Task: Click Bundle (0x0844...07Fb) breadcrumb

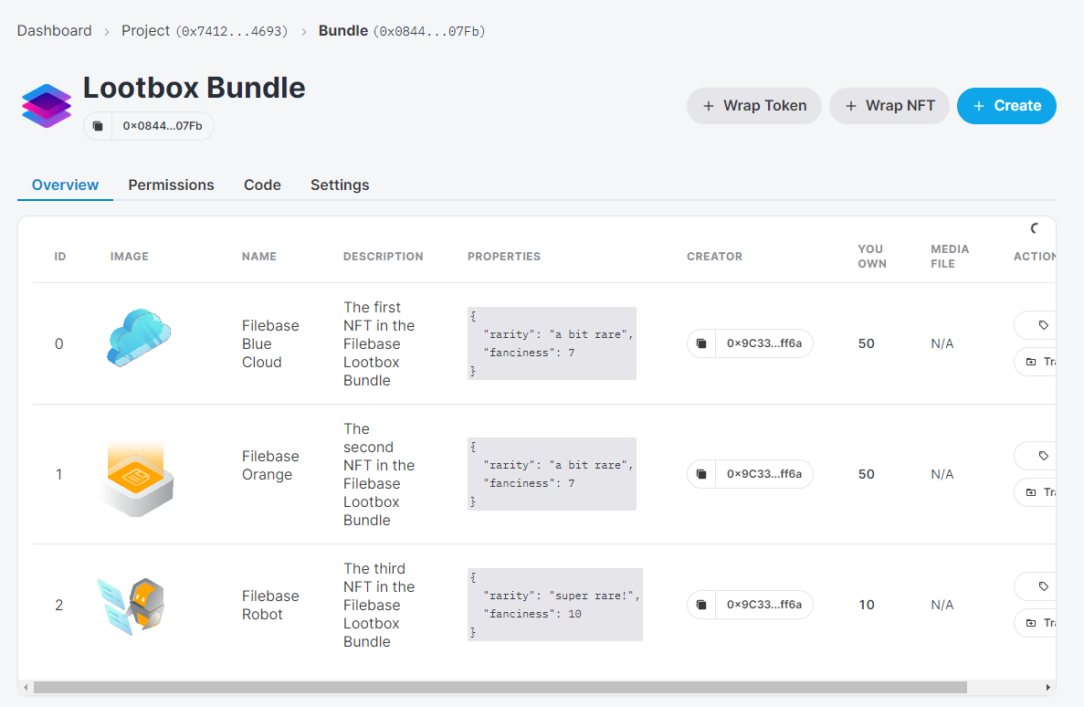Action: (x=402, y=30)
